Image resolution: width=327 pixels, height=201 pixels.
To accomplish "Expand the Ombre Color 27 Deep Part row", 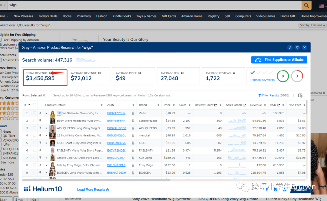I will tap(46, 158).
